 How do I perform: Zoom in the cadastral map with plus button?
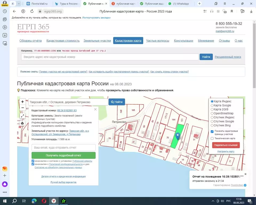22,102
